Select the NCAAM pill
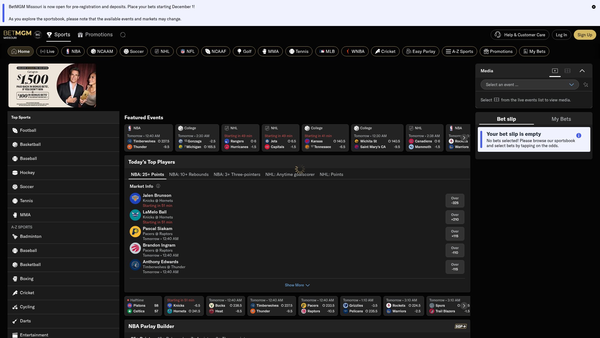Image resolution: width=600 pixels, height=338 pixels. 102,51
